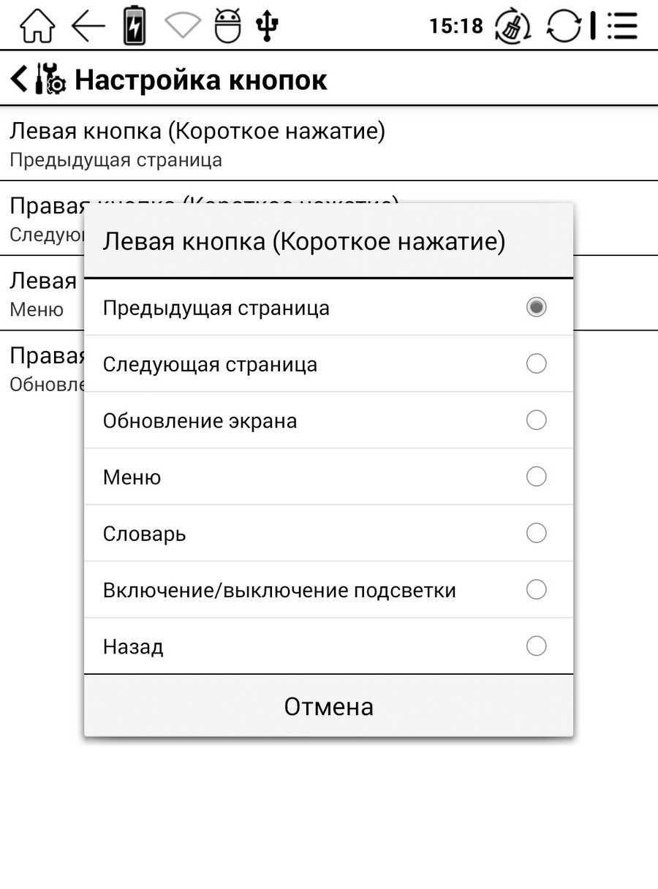Tap the screen refresh arrows icon

[564, 26]
